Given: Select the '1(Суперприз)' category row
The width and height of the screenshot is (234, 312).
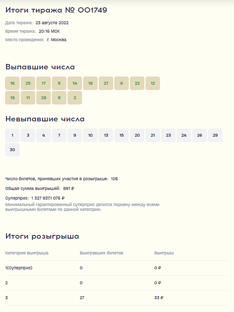Looking at the screenshot, I should click(19, 268).
